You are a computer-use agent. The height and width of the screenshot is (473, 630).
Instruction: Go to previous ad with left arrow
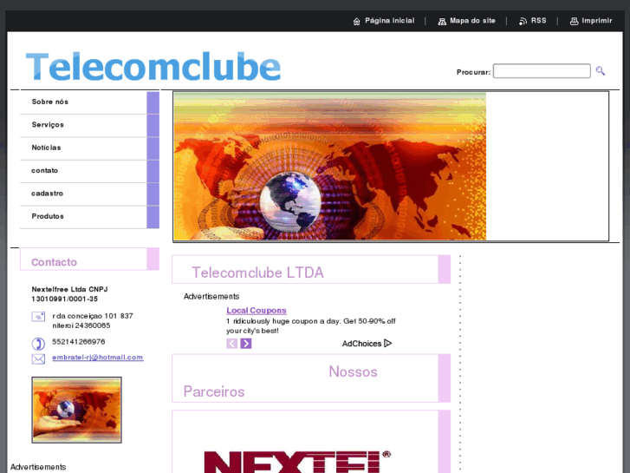click(232, 344)
